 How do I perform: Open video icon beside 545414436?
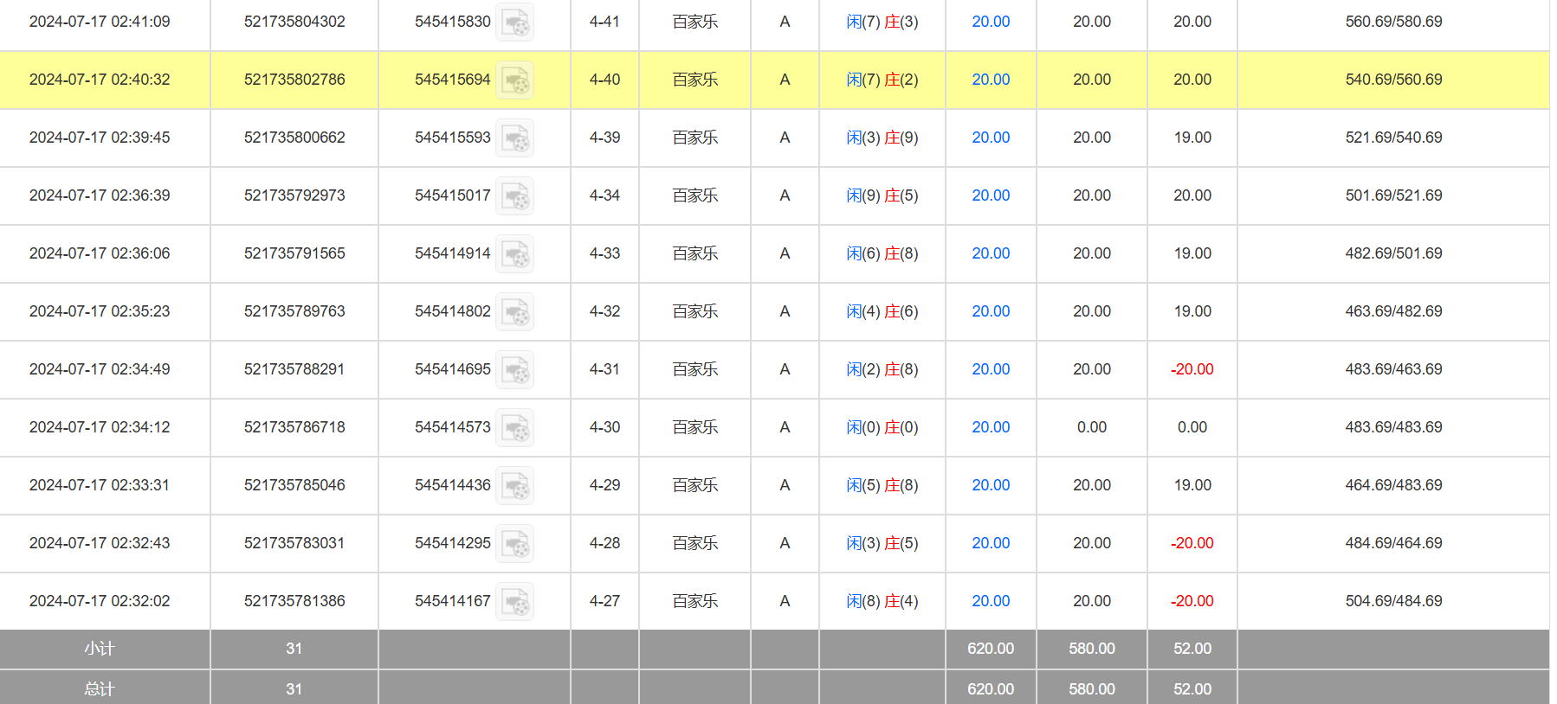click(515, 486)
